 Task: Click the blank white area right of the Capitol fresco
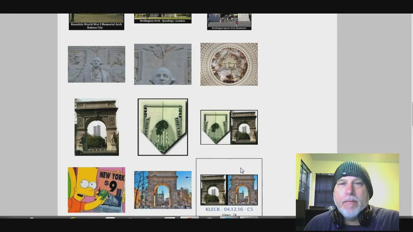(x=297, y=64)
